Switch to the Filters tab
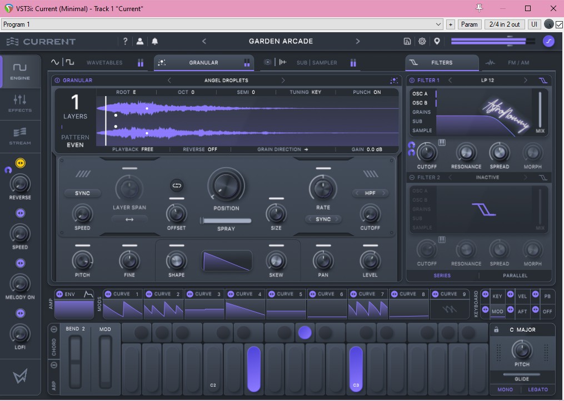This screenshot has height=401, width=564. [x=442, y=63]
